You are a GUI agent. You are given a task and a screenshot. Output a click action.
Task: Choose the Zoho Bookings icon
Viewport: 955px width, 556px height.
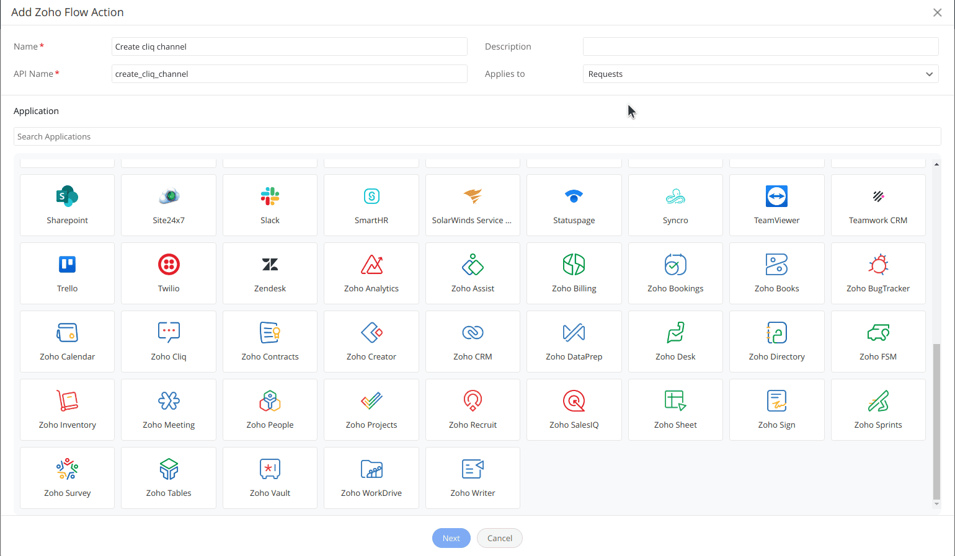click(x=675, y=273)
